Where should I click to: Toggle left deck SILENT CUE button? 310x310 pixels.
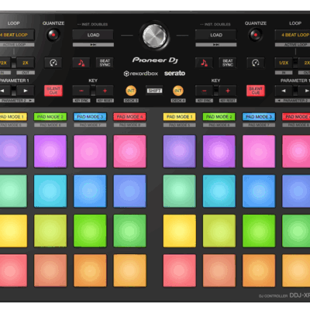click(x=53, y=91)
